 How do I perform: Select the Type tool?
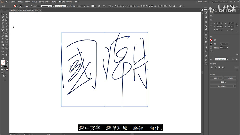click(x=3, y=23)
